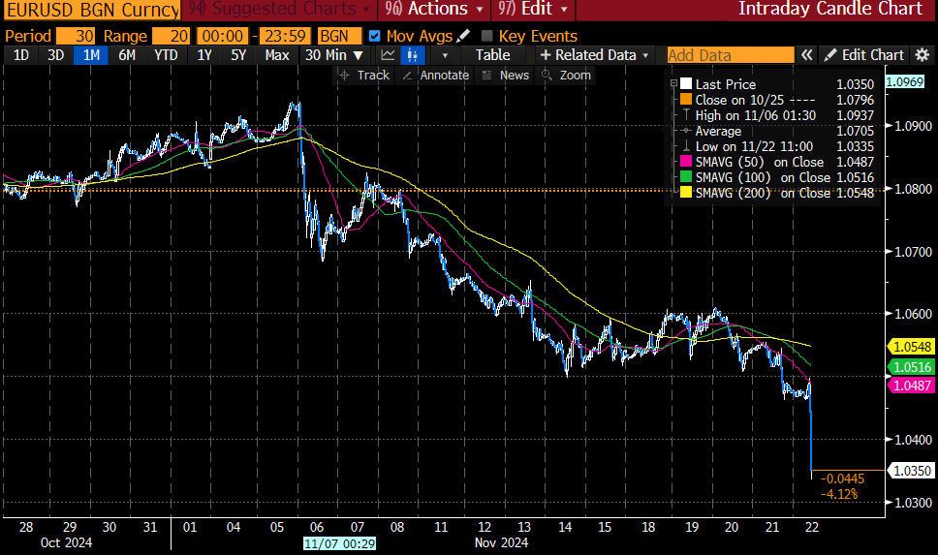Click the 1.0350 last price axis label
This screenshot has height=555, width=938.
click(912, 471)
